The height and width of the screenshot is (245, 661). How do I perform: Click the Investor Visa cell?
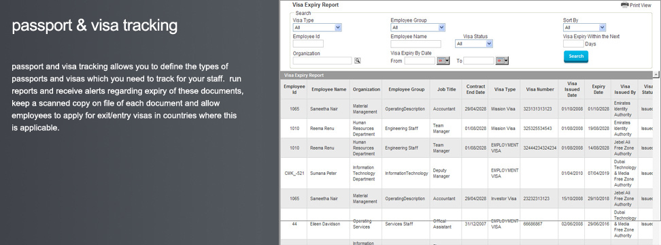(x=503, y=199)
